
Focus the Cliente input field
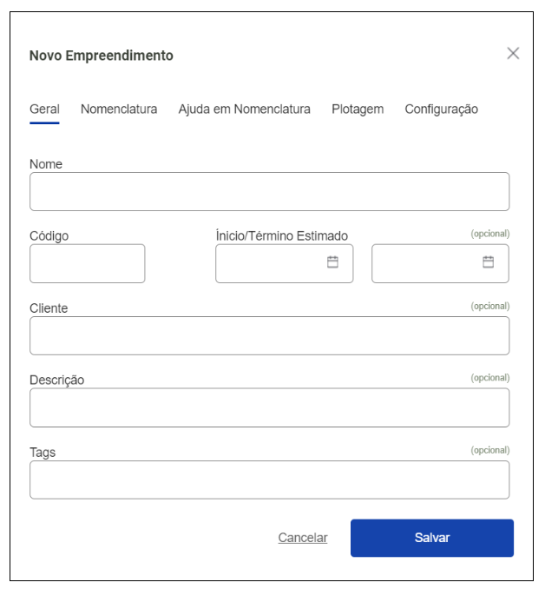pos(269,335)
